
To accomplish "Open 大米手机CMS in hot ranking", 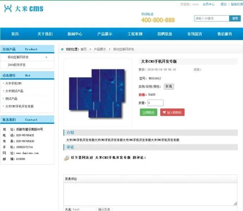I will coord(13,83).
